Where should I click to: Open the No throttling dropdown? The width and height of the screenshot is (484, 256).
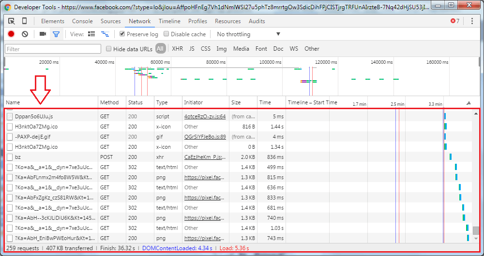[248, 34]
